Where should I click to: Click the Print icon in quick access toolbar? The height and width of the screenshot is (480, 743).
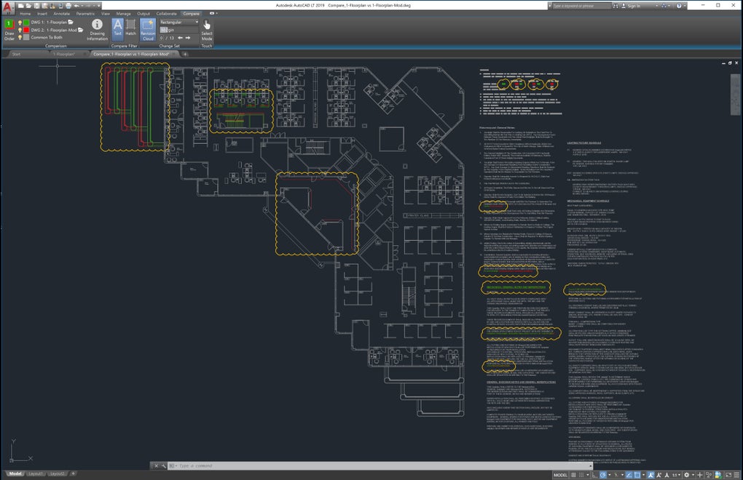pyautogui.click(x=70, y=5)
